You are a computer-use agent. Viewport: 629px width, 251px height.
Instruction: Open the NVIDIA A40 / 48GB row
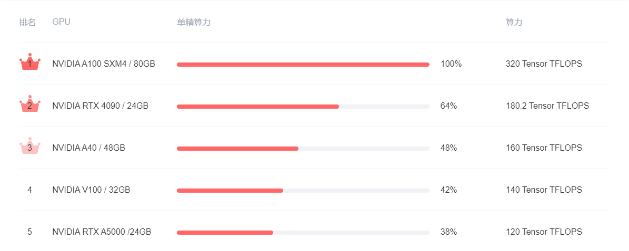point(88,148)
